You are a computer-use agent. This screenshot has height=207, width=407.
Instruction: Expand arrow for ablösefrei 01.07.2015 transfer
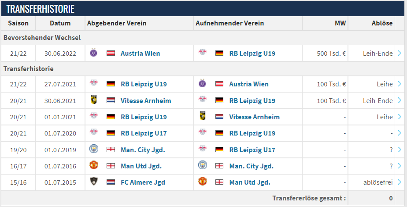click(400, 182)
